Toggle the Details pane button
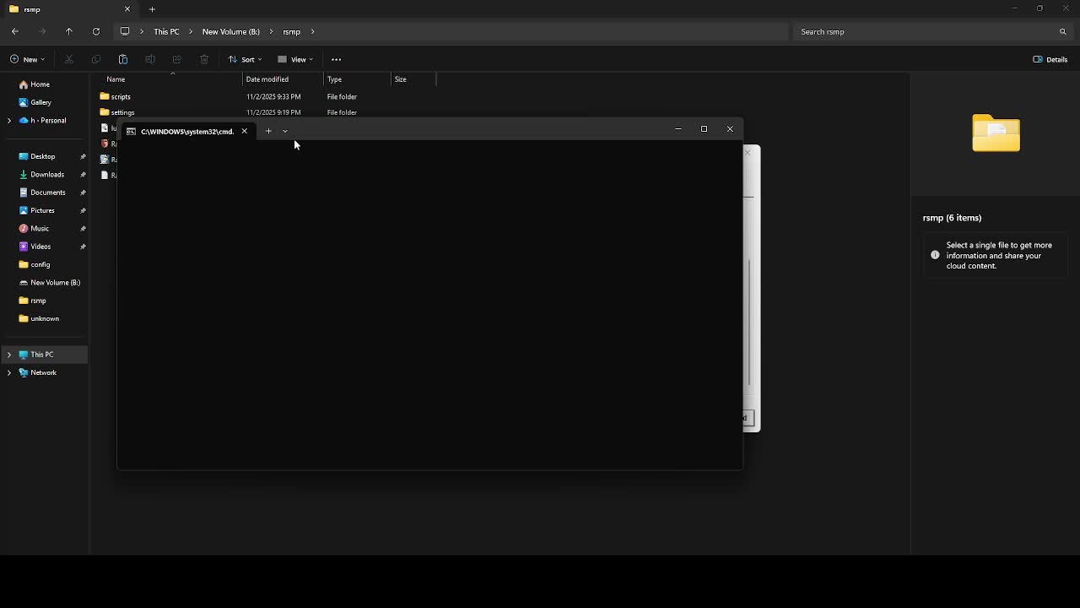Screen dimensions: 1080x608 point(1050,59)
